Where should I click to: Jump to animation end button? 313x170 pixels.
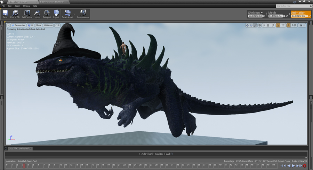pos(300,165)
